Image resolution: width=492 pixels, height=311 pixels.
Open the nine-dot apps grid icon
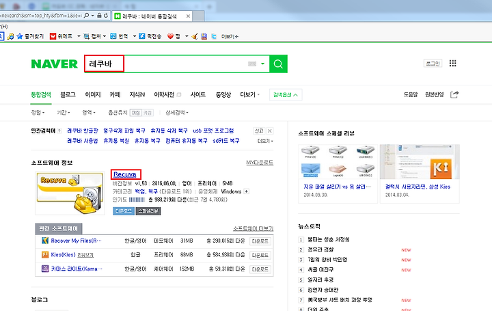point(452,64)
